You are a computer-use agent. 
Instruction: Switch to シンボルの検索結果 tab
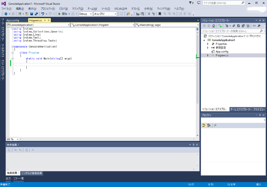32,173
